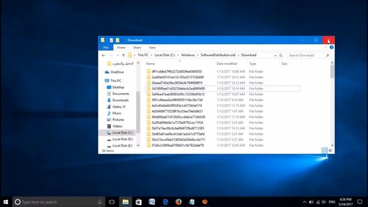Select Desktop in the navigation pane
368x207 pixels.
(x=118, y=87)
